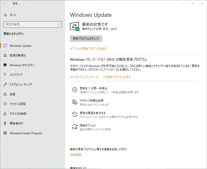Click the Windows 10 バージョン 20H2 heading

coord(108,59)
